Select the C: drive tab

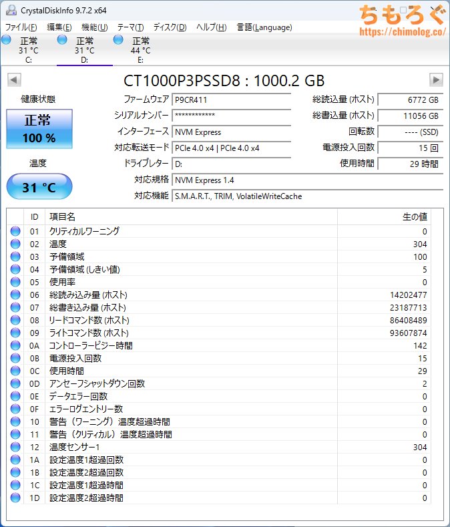(x=29, y=50)
